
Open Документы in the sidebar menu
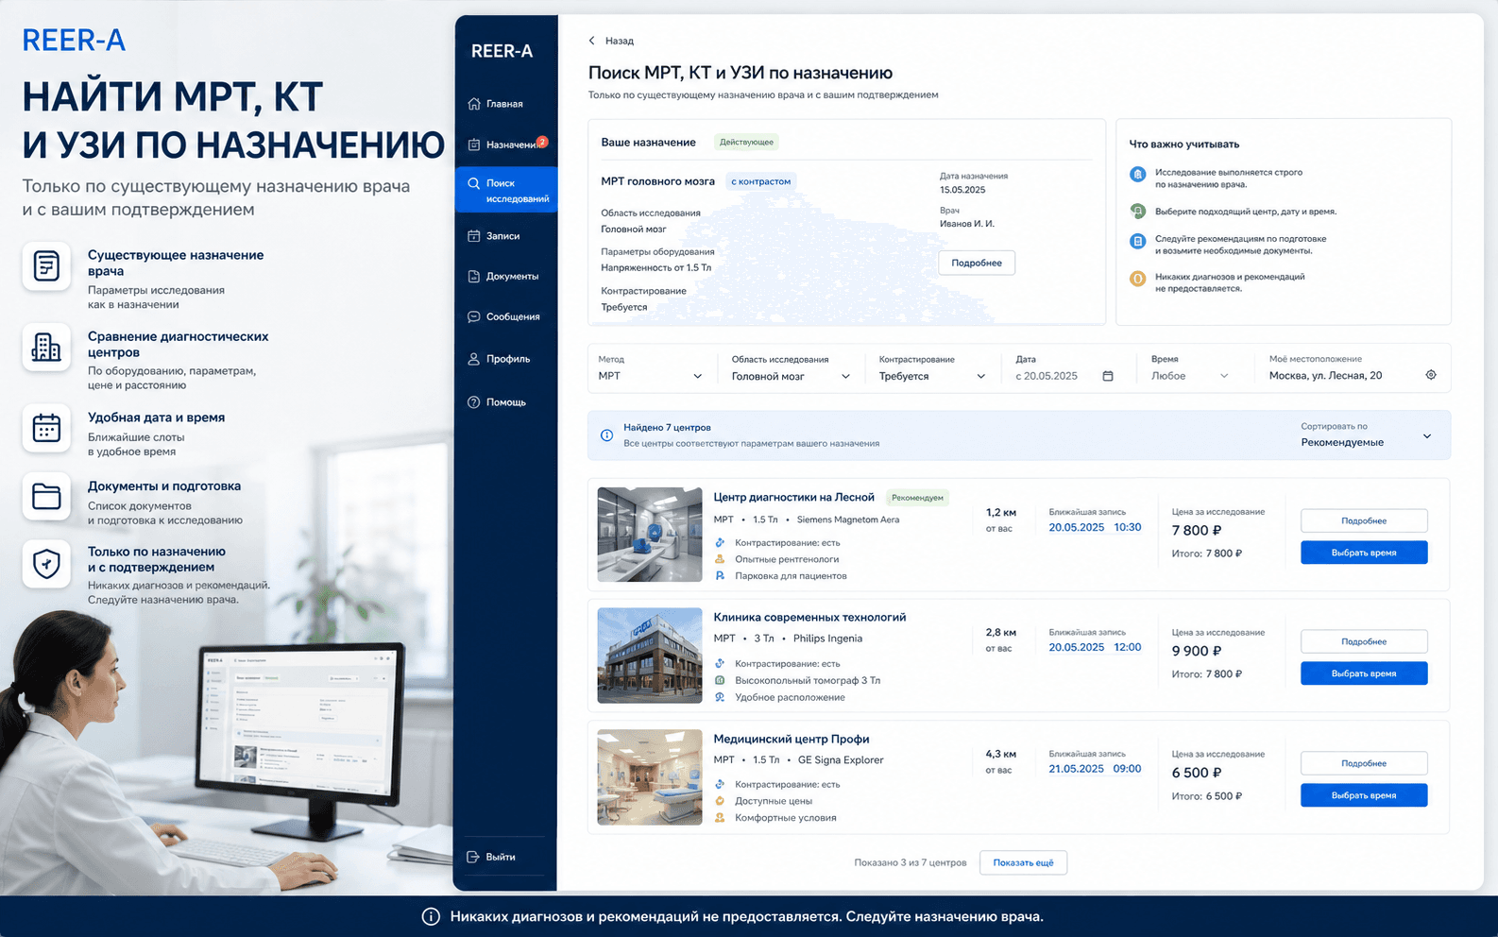coord(505,277)
